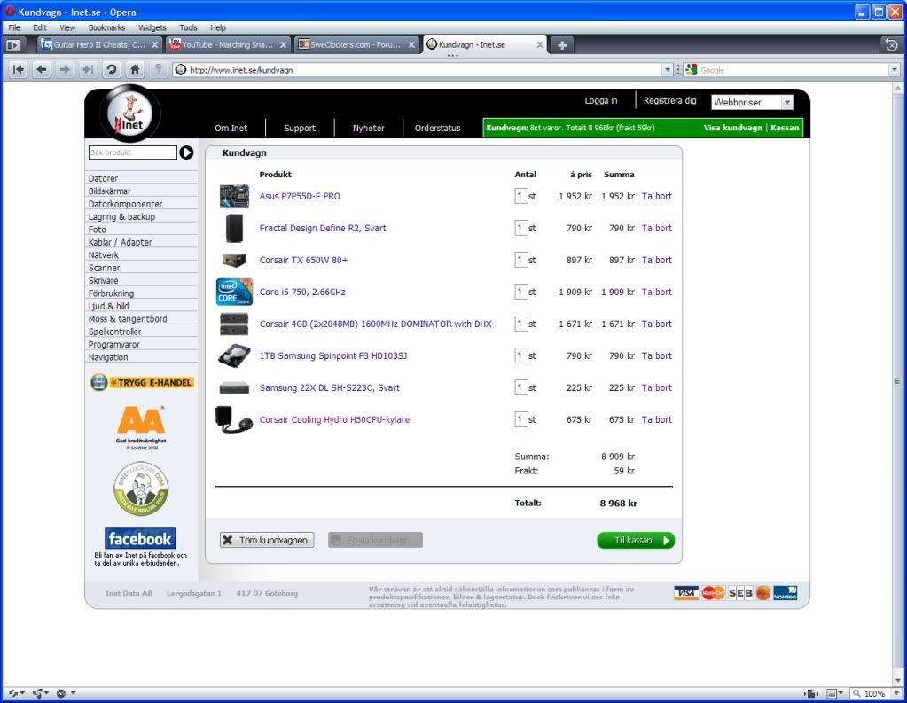The image size is (907, 703).
Task: Toggle the Opera panel button by the tabs
Action: [13, 44]
